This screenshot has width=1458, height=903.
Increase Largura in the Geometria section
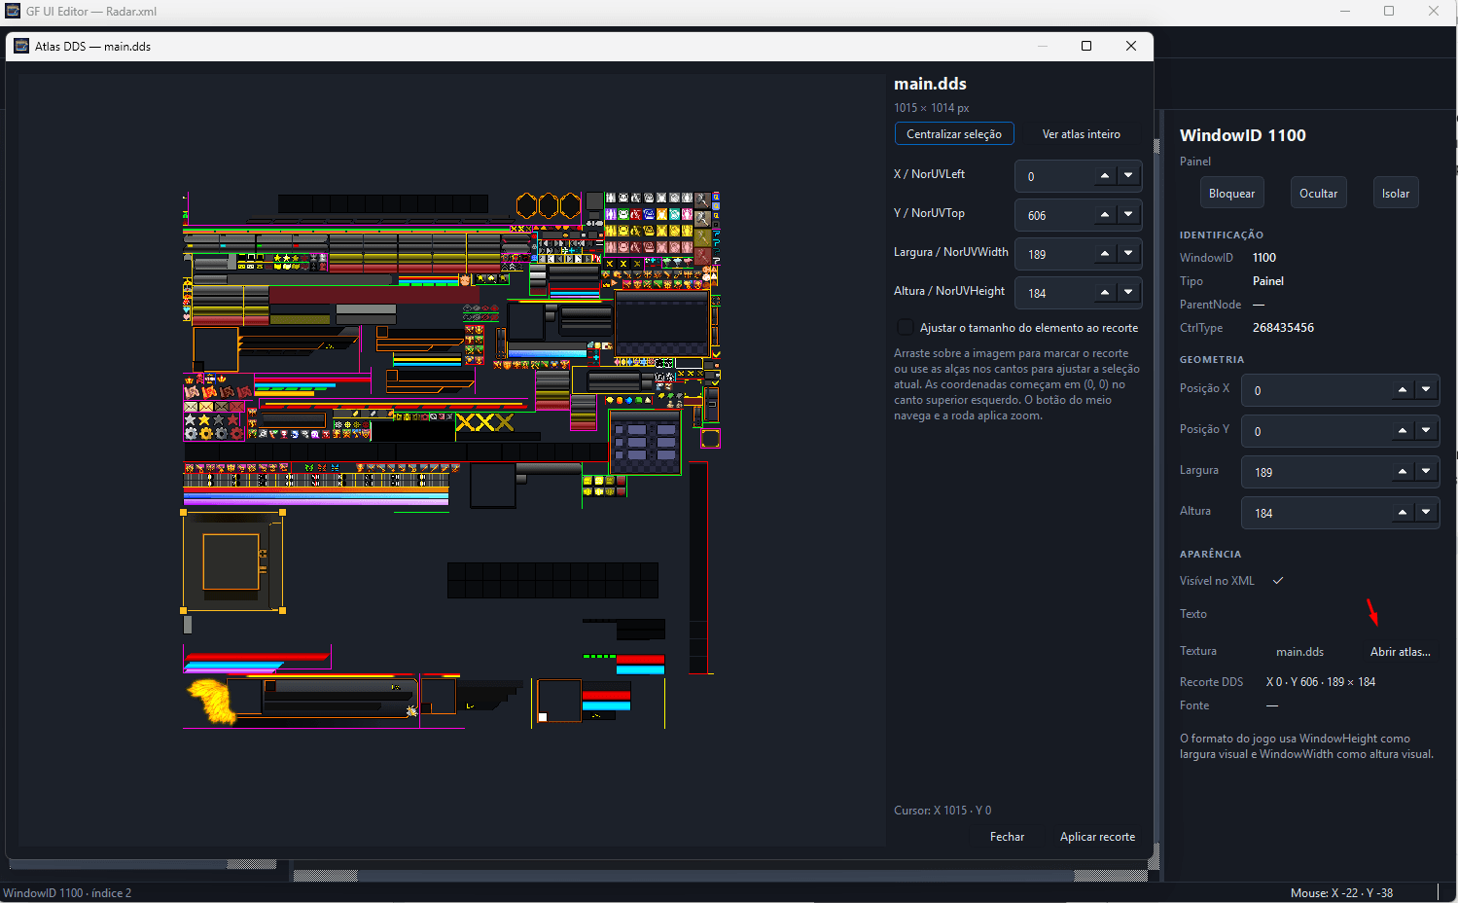pos(1403,472)
